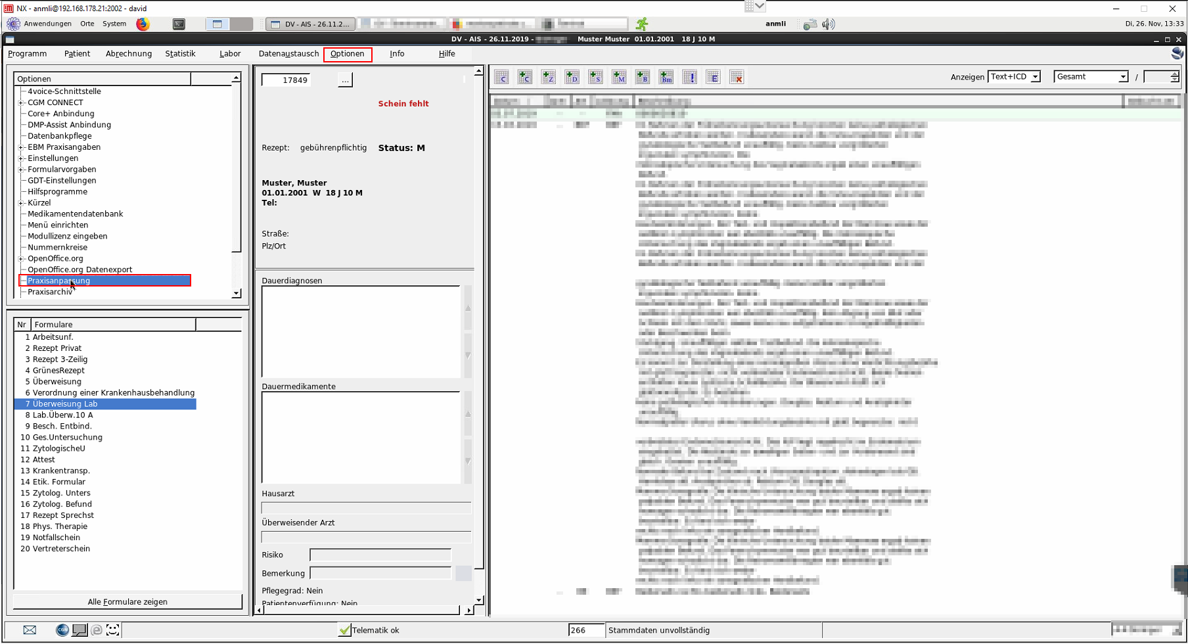Open the Hilfe menu
This screenshot has height=644, width=1188.
coord(447,54)
